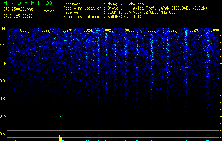This screenshot has height=141, width=222.
Task: Click the meteor count value 1
Action: point(50,16)
